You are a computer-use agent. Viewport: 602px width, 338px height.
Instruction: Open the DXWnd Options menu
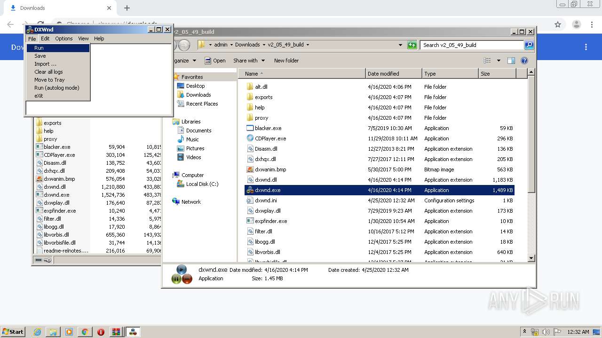[x=64, y=38]
